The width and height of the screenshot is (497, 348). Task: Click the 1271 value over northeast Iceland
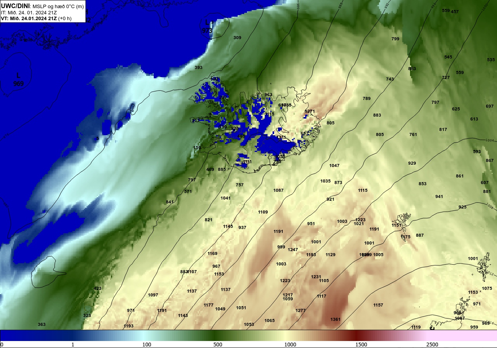pyautogui.click(x=310, y=111)
